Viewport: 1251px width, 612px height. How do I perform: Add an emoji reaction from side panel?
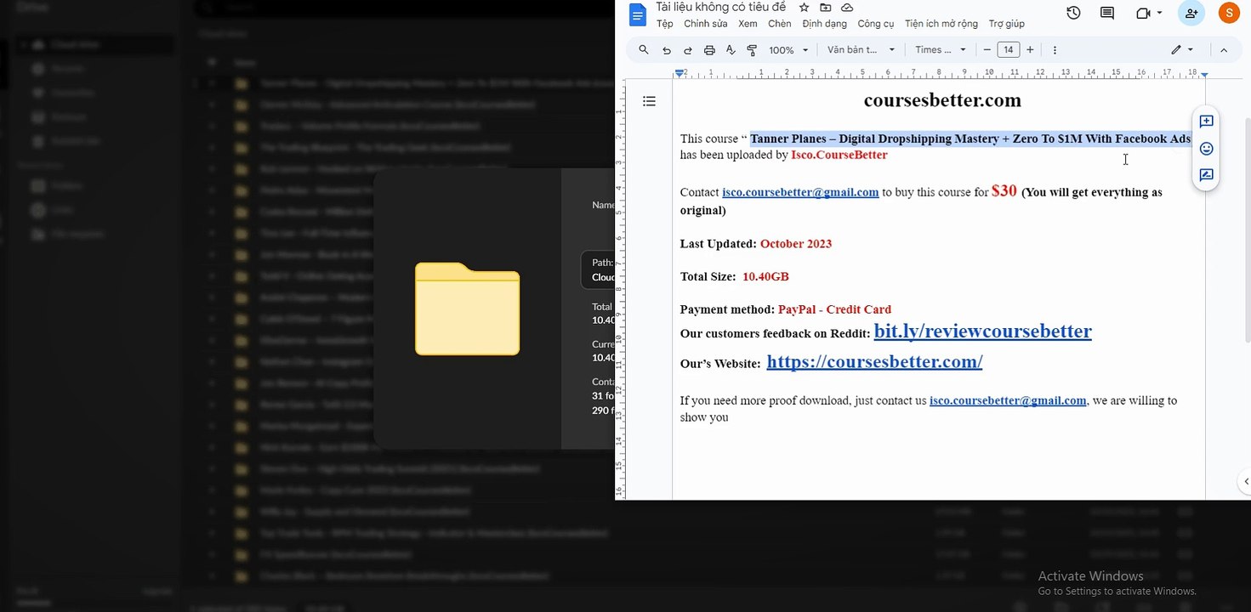tap(1206, 149)
